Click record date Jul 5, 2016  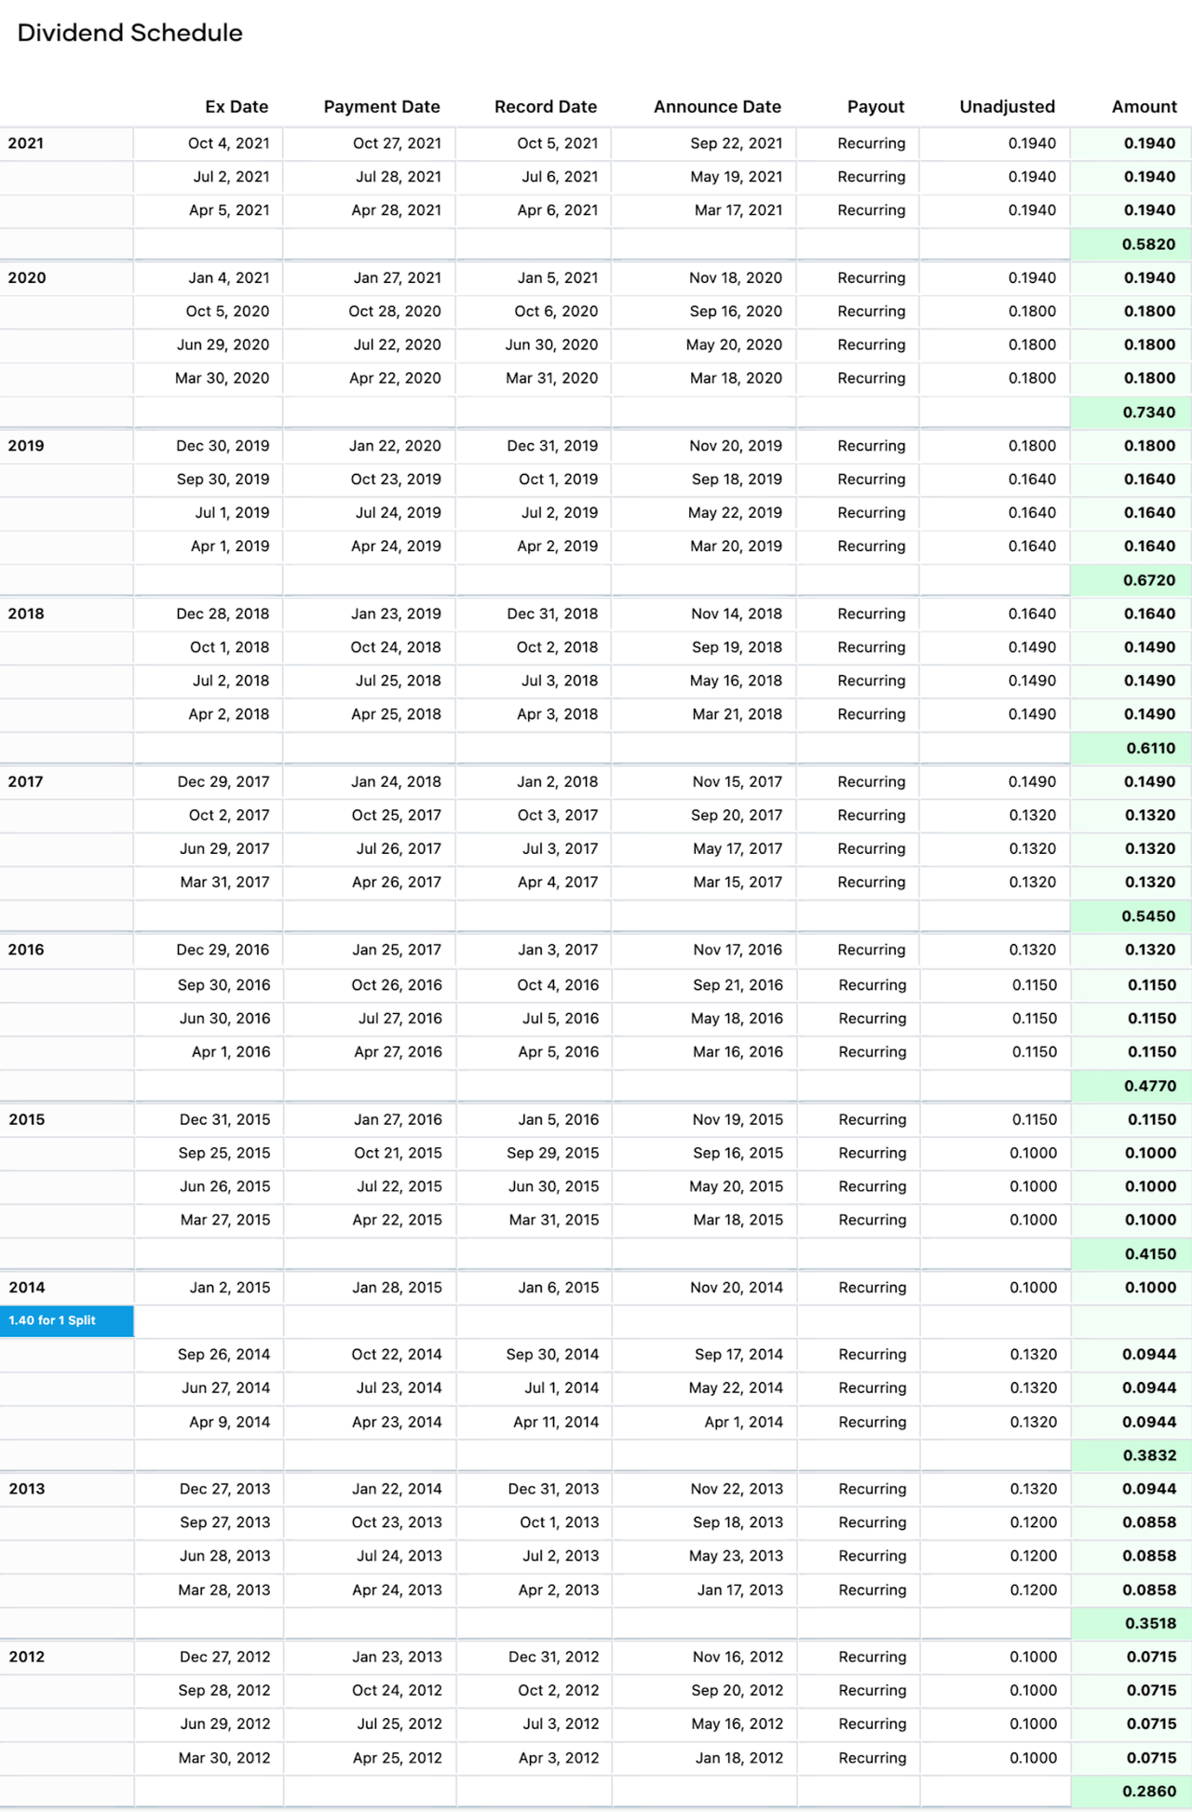click(561, 1019)
